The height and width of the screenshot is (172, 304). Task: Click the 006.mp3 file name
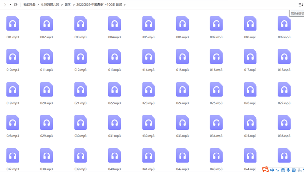point(182,37)
